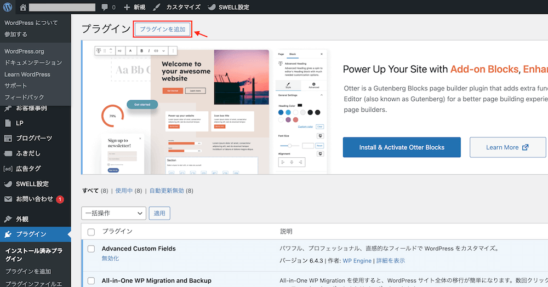Image resolution: width=548 pixels, height=287 pixels.
Task: Click the 広告タグ [ad] icon
Action: [x=8, y=169]
